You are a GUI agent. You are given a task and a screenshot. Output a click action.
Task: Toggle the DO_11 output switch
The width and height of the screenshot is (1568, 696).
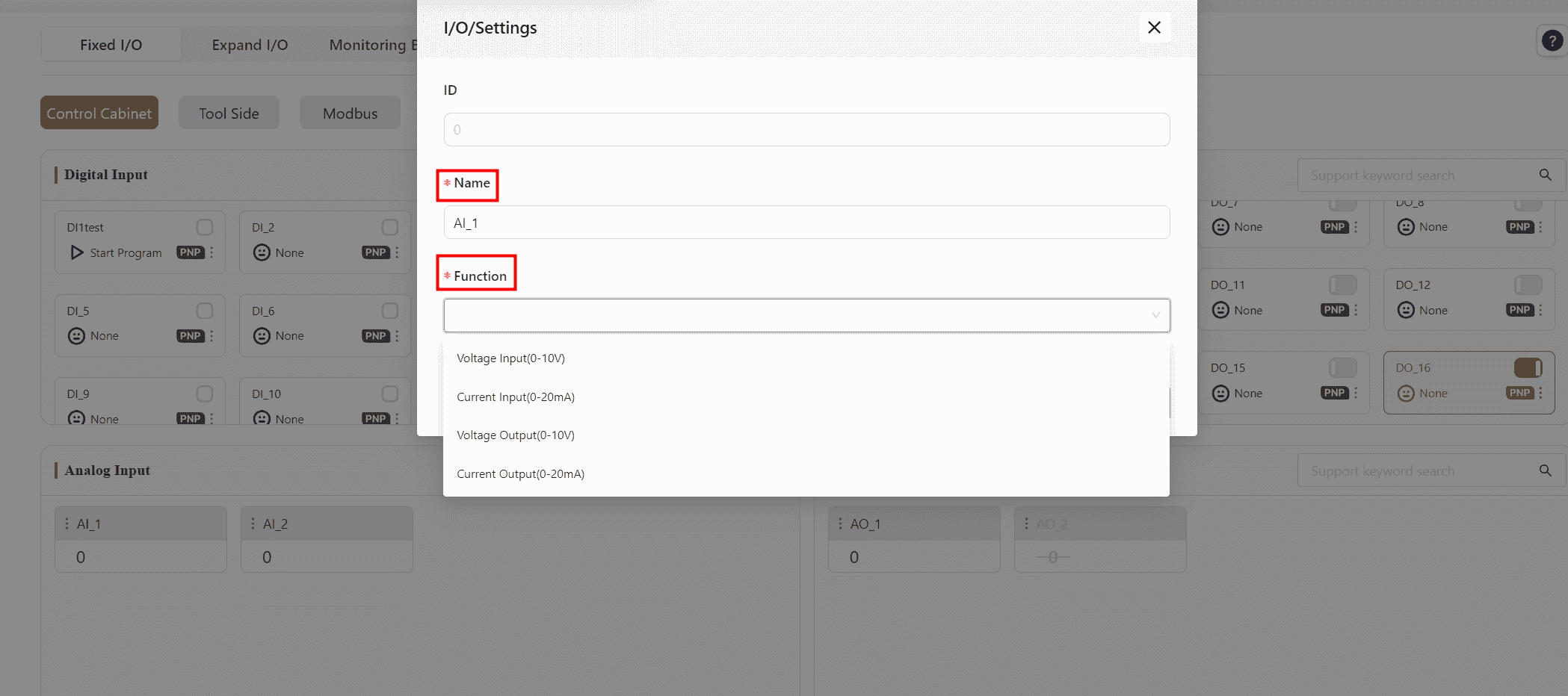(x=1342, y=285)
